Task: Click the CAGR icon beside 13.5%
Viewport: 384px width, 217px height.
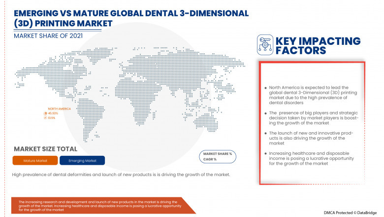Action: (46, 118)
